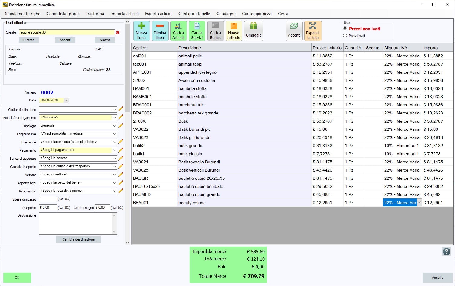
Task: Open the Cerca menu
Action: (283, 14)
